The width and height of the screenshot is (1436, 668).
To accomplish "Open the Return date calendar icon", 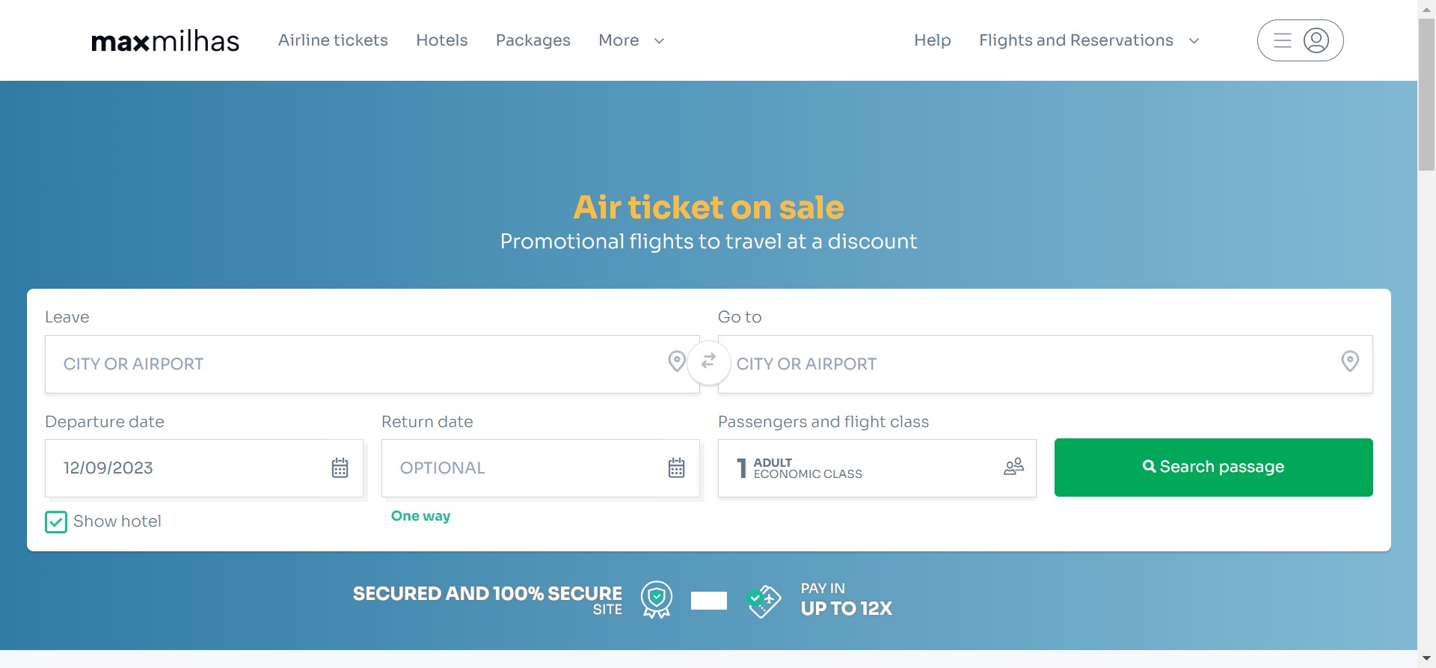I will pos(676,468).
